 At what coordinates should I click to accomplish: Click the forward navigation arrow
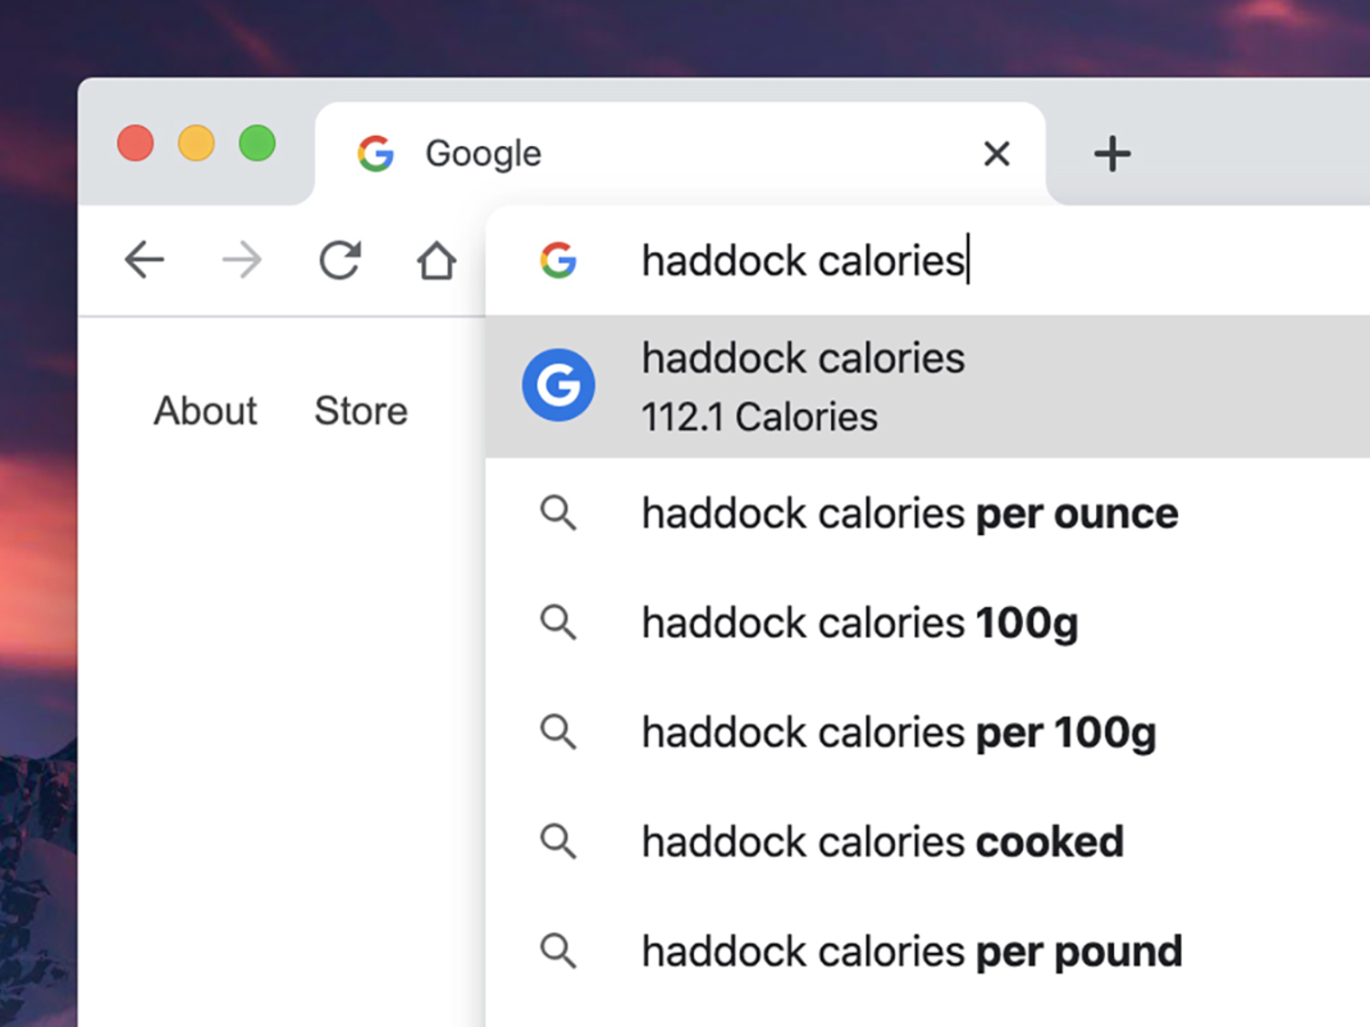coord(242,260)
